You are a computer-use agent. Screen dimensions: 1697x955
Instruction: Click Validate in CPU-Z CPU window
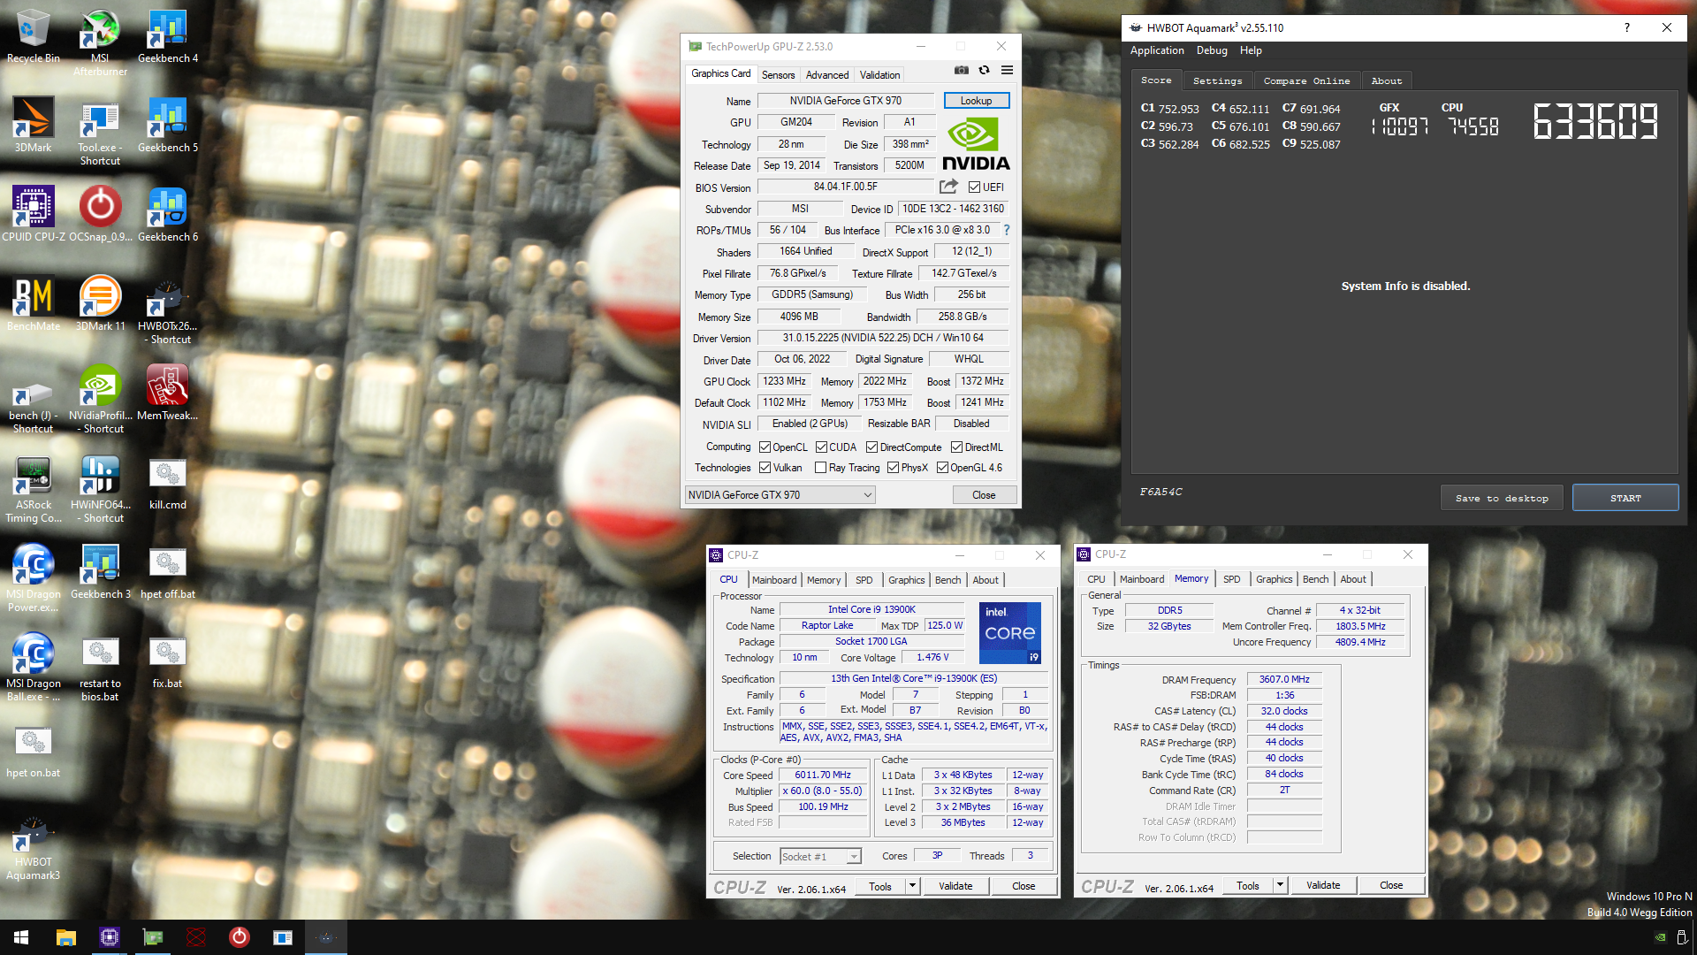tap(955, 885)
